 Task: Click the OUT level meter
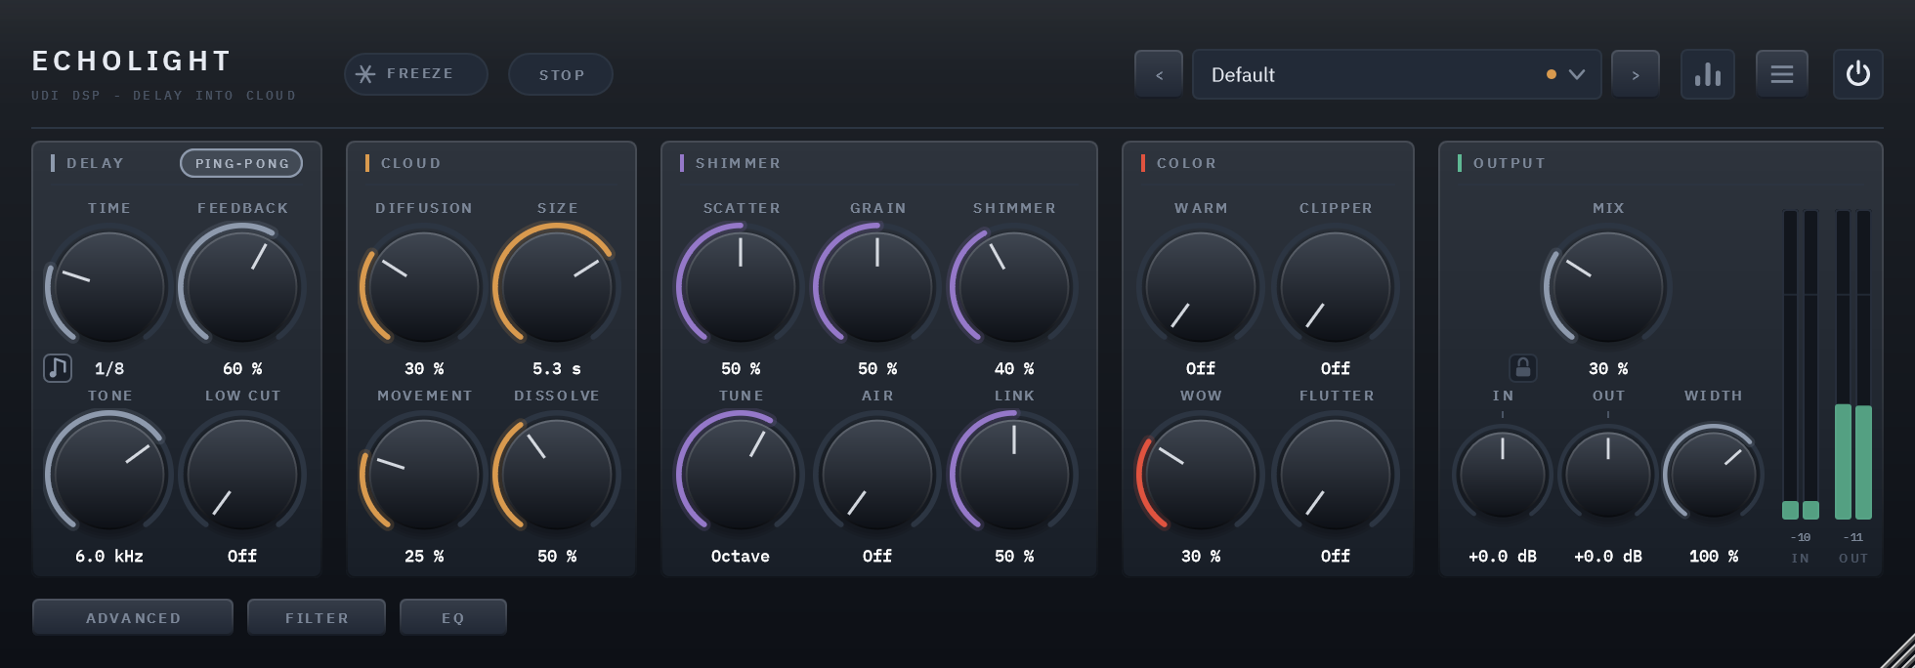(1853, 364)
